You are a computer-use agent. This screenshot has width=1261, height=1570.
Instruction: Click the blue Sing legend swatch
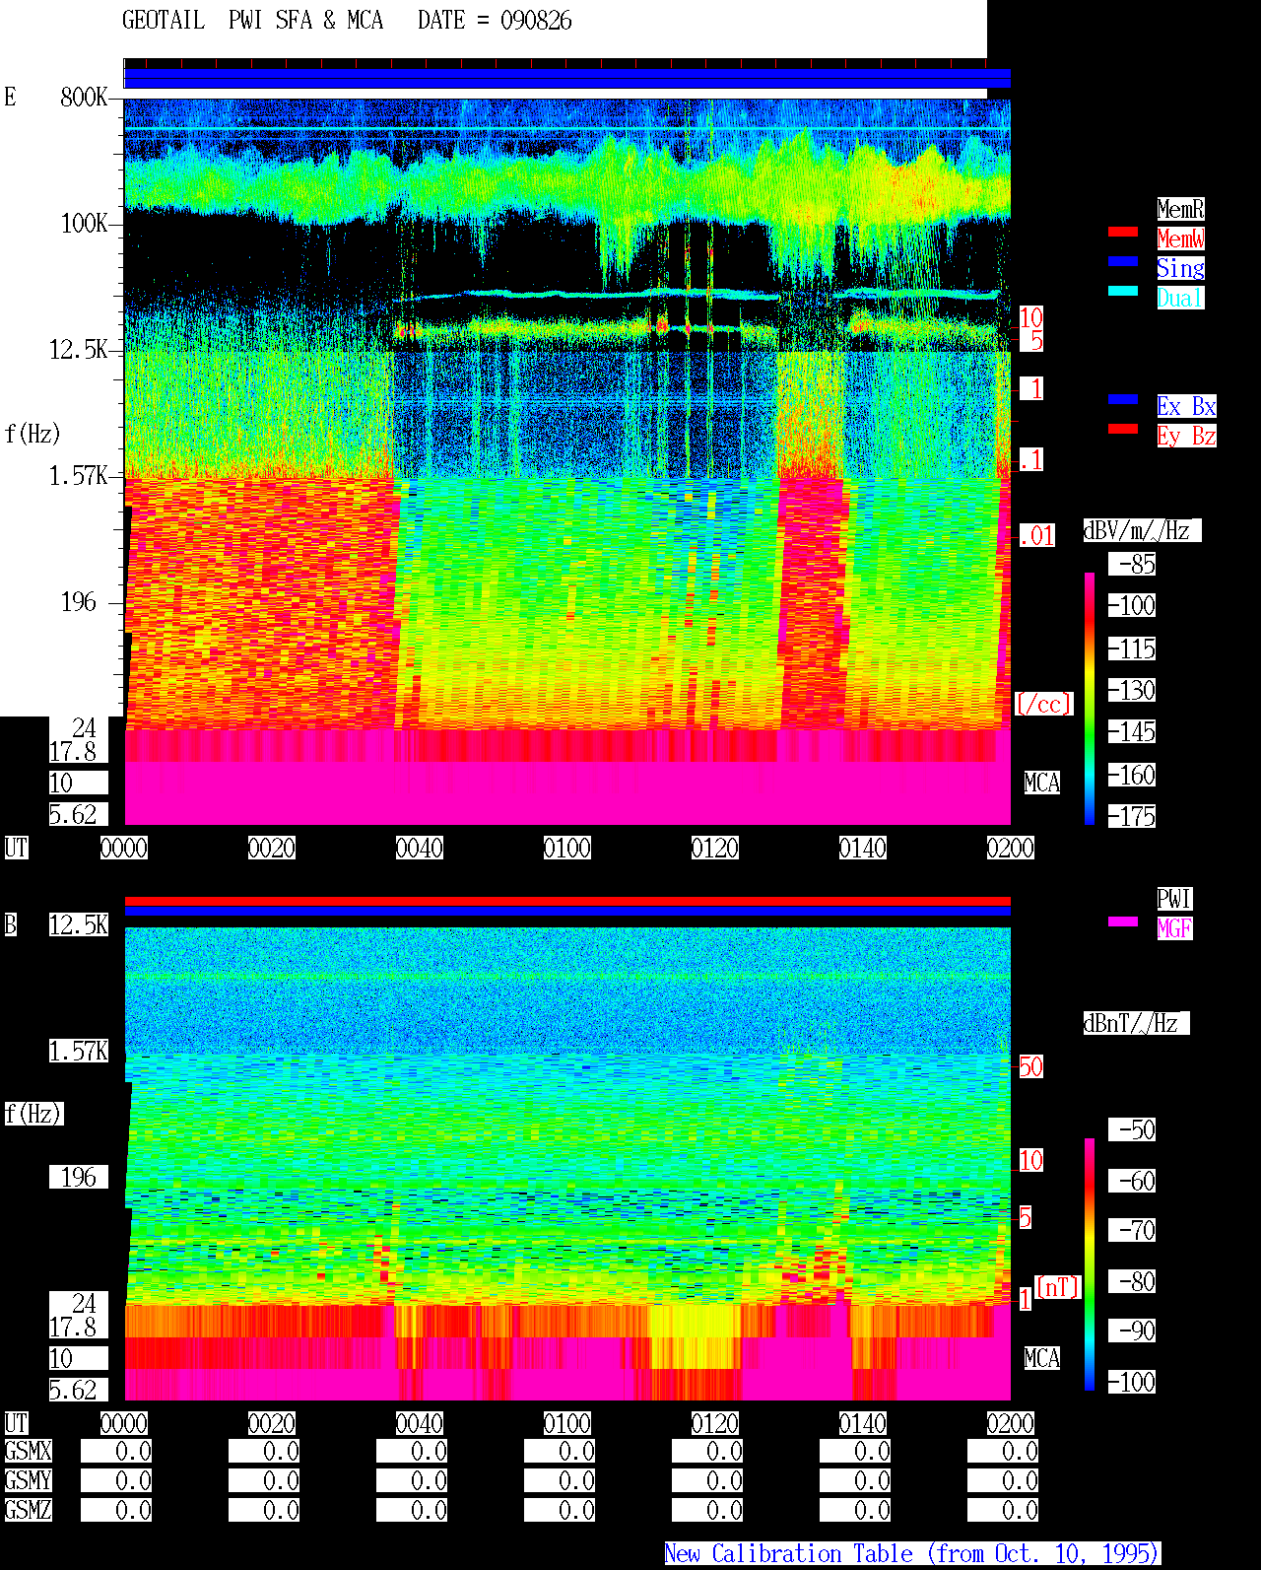[x=1123, y=261]
